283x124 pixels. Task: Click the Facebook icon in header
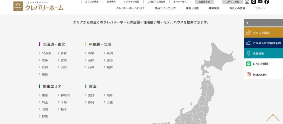click(267, 2)
